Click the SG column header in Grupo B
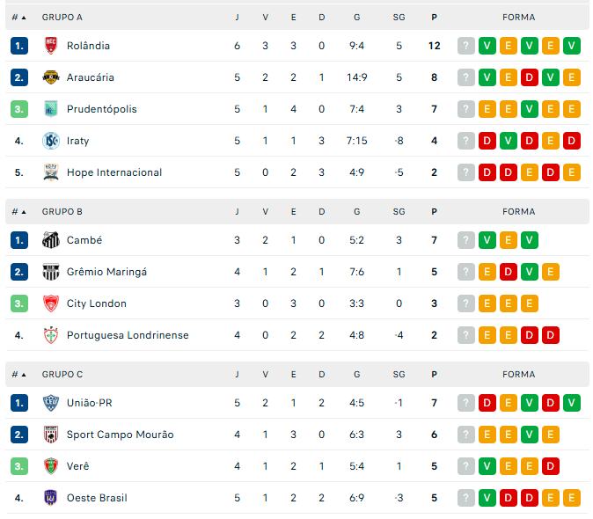The width and height of the screenshot is (593, 519). click(x=399, y=211)
